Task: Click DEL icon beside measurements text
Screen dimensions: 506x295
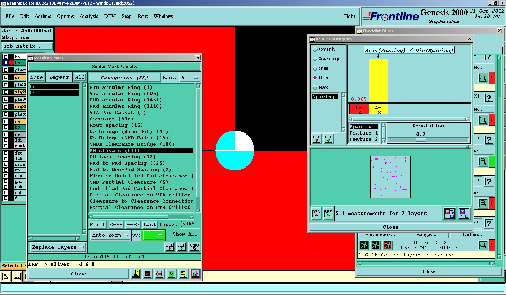Action: point(317,213)
